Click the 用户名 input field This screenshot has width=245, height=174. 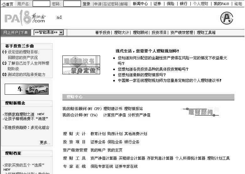41,4
